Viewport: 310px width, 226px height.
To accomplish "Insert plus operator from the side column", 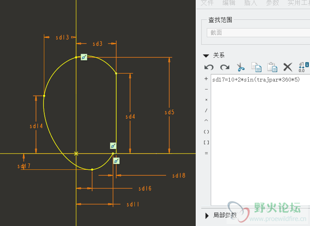I will (x=206, y=79).
